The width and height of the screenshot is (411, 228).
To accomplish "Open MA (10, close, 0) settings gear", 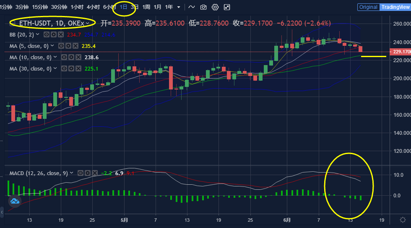I will (71, 57).
